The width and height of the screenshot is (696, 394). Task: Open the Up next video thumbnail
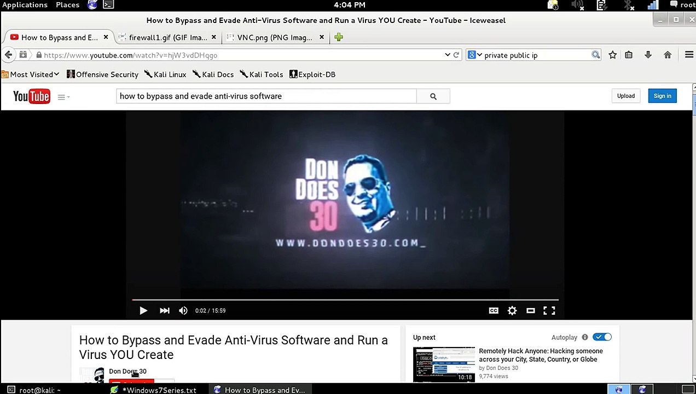click(x=444, y=364)
